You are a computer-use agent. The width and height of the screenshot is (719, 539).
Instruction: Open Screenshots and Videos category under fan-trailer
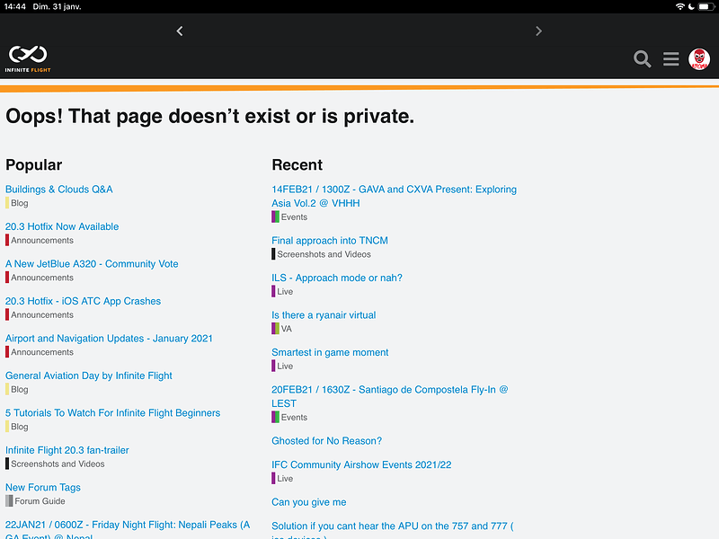pyautogui.click(x=55, y=464)
